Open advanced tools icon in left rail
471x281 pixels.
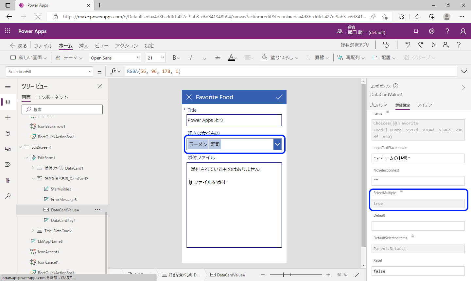tap(8, 180)
